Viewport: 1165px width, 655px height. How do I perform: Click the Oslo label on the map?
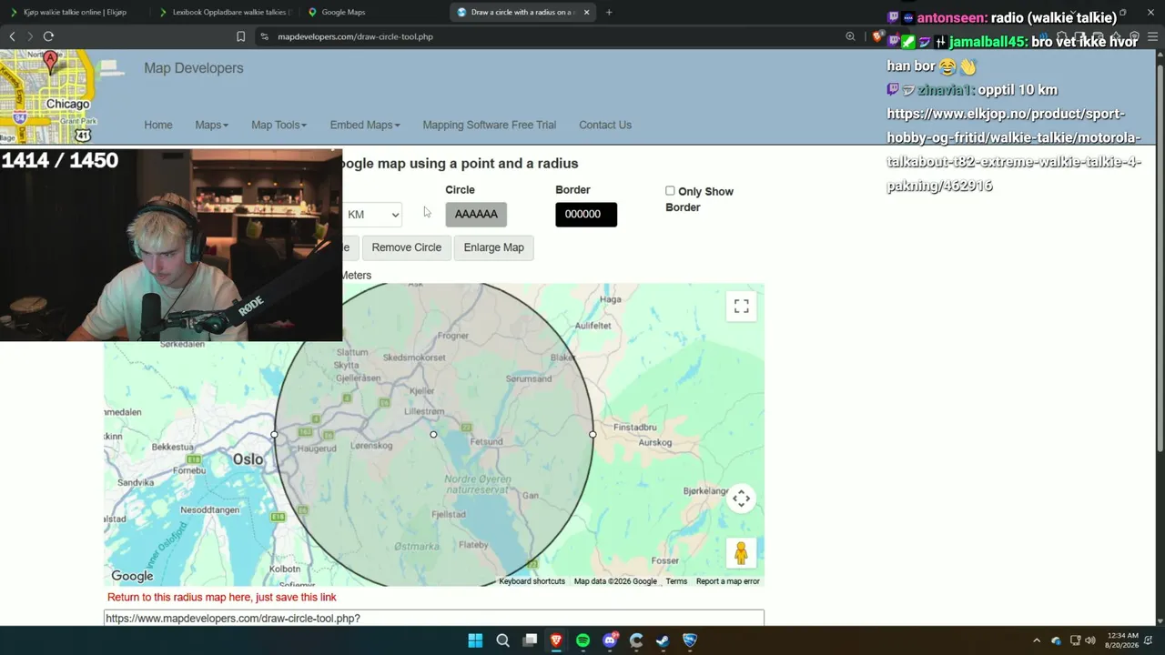[248, 459]
